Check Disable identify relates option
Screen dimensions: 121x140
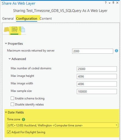coord(12,104)
